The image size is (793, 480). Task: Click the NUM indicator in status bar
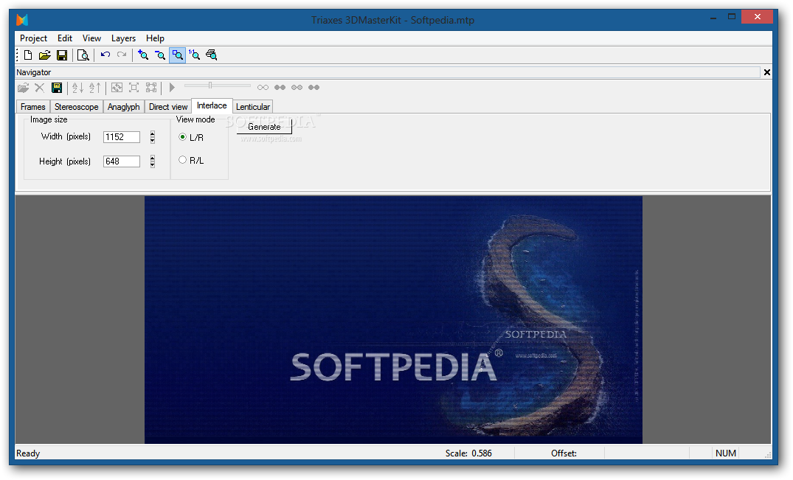coord(726,453)
